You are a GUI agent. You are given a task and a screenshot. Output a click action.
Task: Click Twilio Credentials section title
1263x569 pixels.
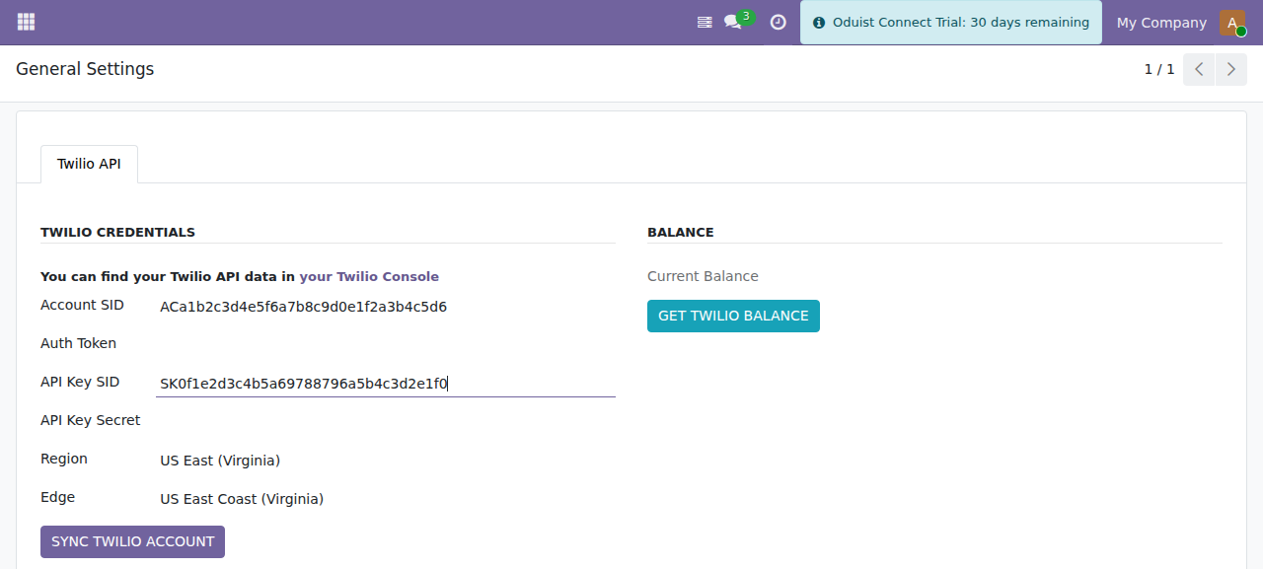[117, 233]
